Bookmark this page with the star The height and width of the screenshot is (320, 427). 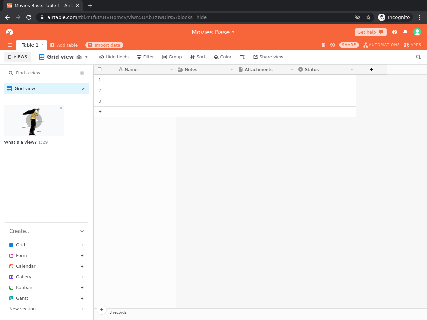(x=368, y=17)
